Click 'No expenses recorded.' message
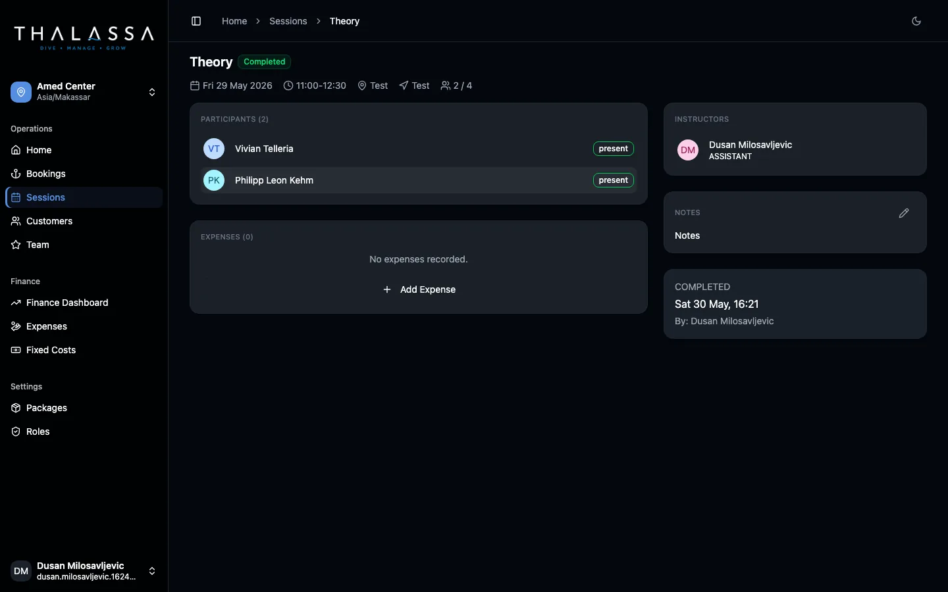The image size is (948, 592). point(419,259)
